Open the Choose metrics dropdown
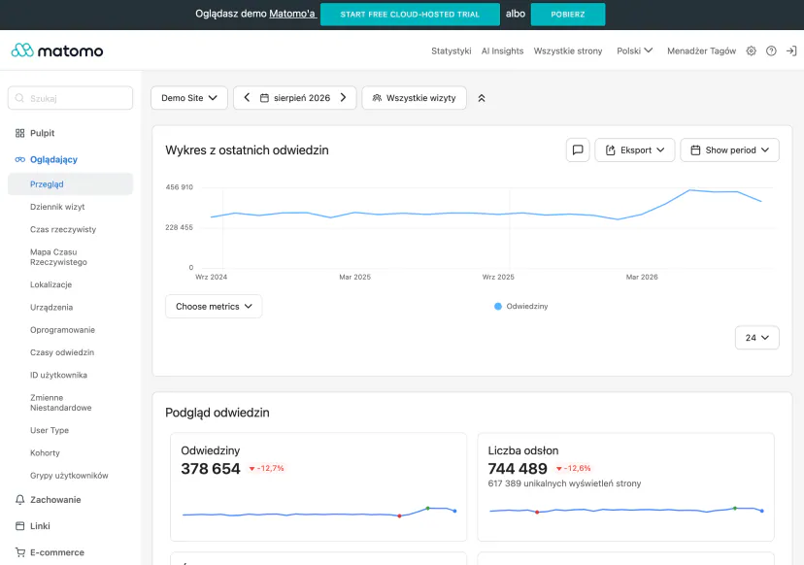Screen dimensions: 804x565 coord(214,306)
